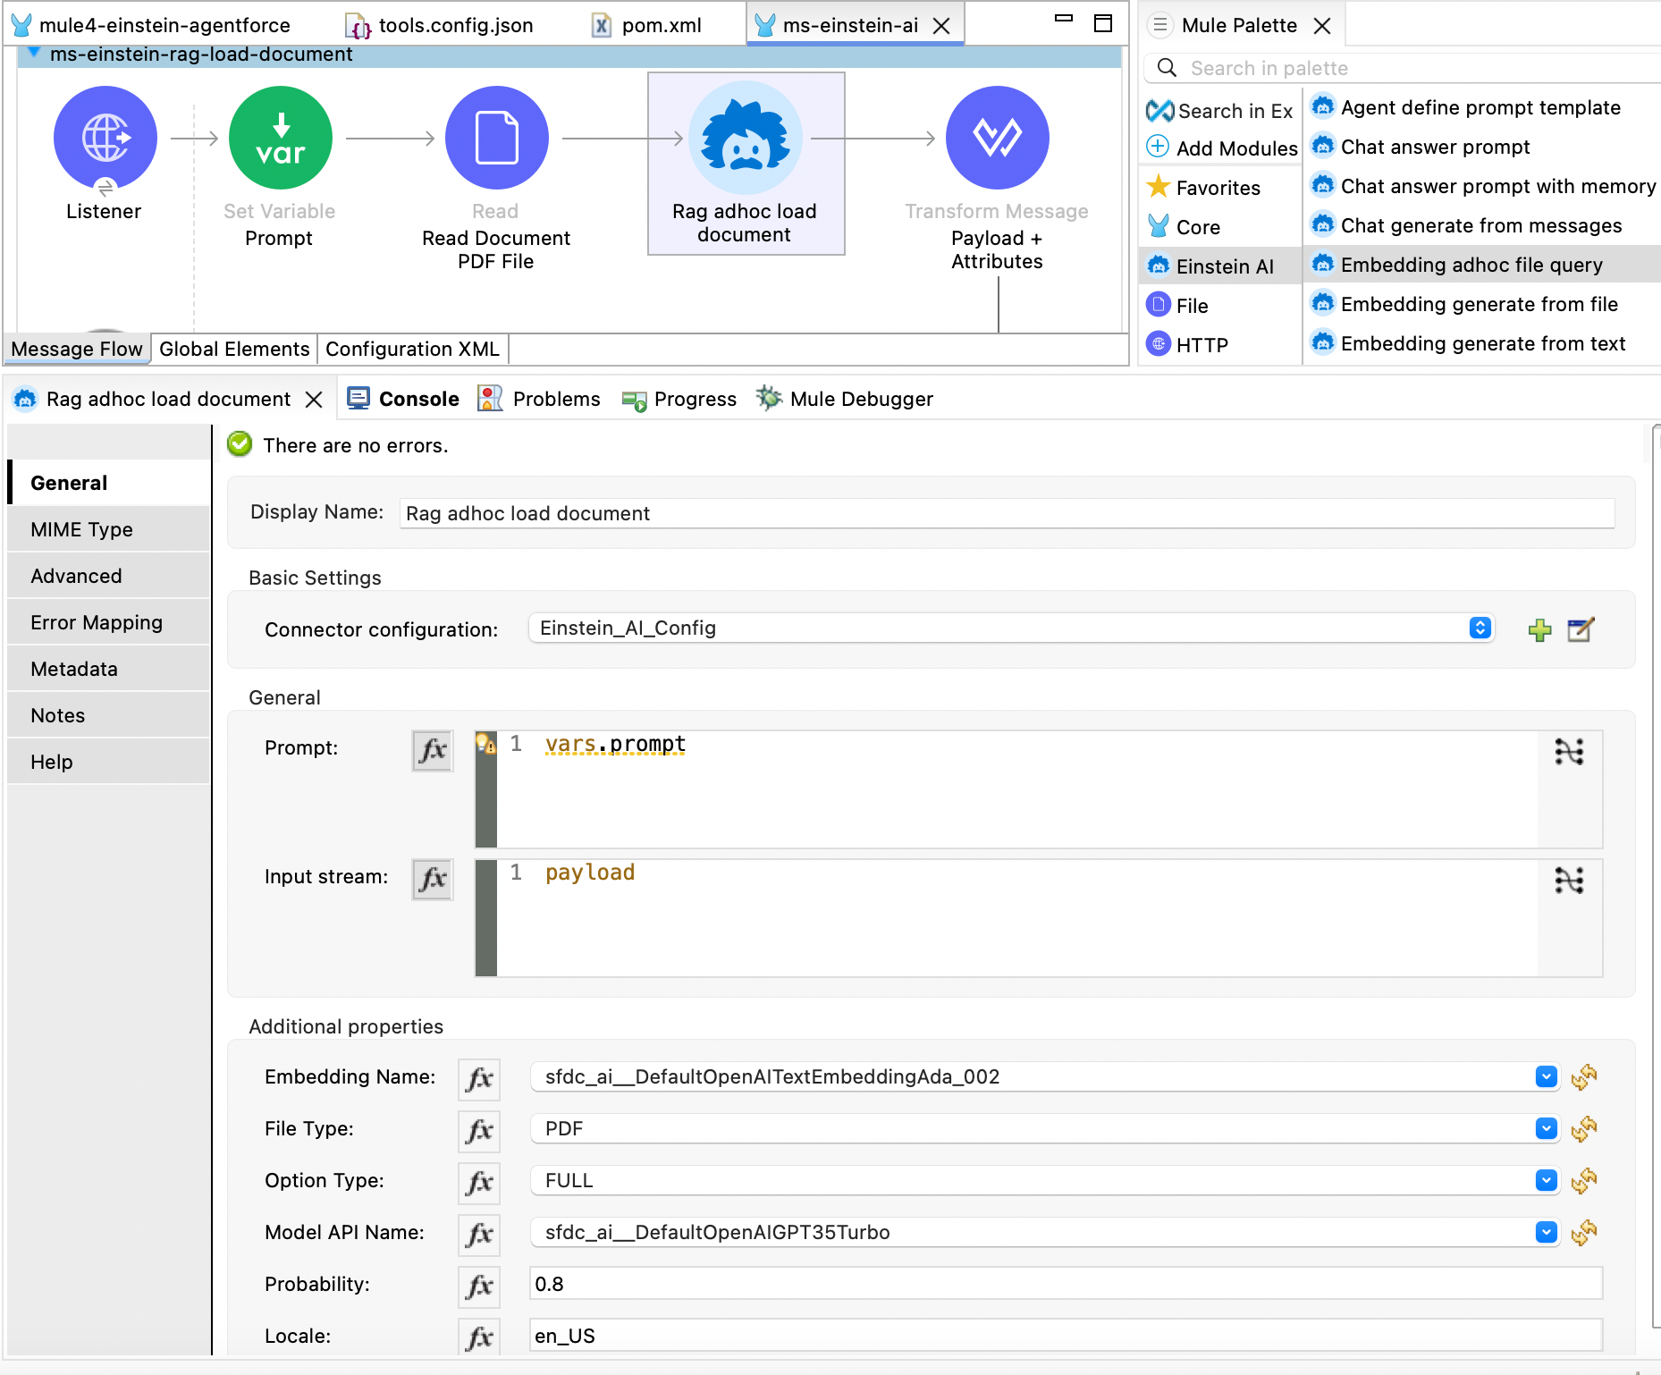The height and width of the screenshot is (1375, 1661).
Task: Refresh Option Type values
Action: point(1584,1181)
